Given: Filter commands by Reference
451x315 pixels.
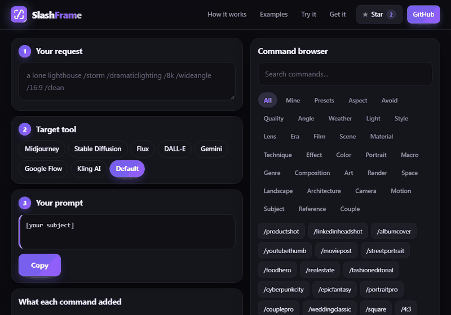Looking at the screenshot, I should [x=312, y=209].
